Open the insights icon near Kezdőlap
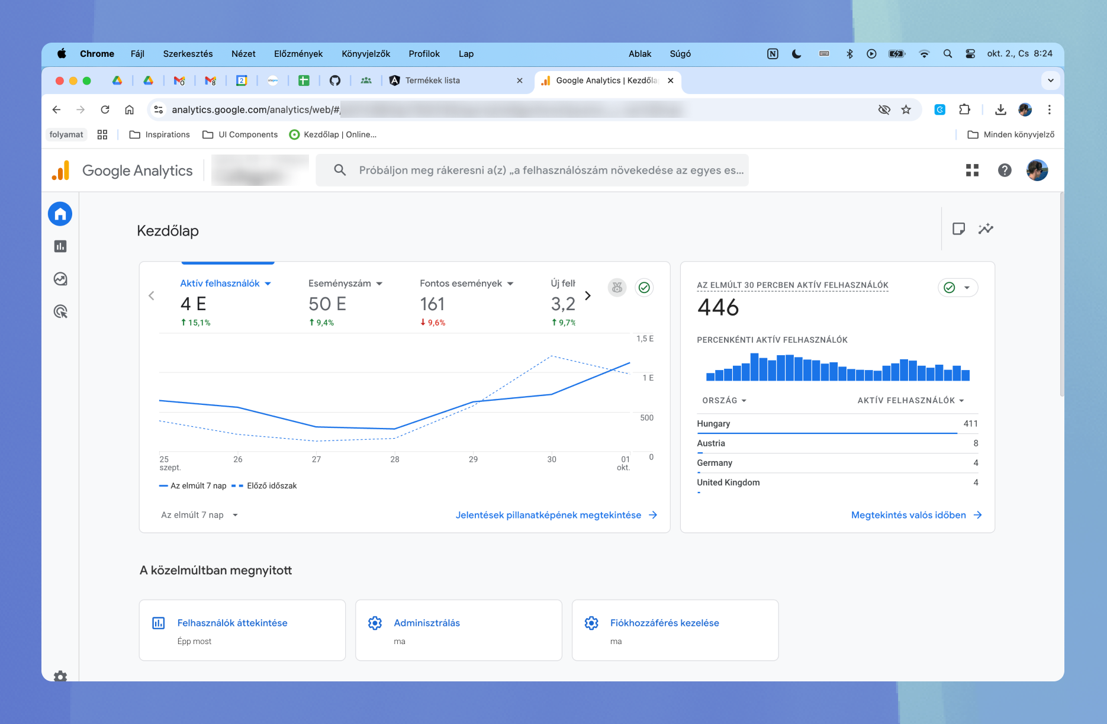 [x=986, y=229]
